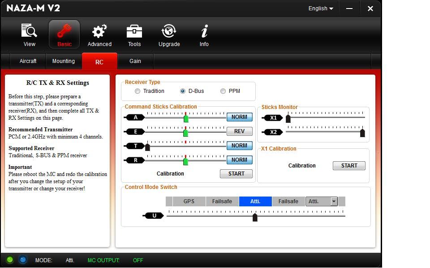This screenshot has height=268, width=430.
Task: Click the highlighted blue Atti. mode segment
Action: click(255, 201)
